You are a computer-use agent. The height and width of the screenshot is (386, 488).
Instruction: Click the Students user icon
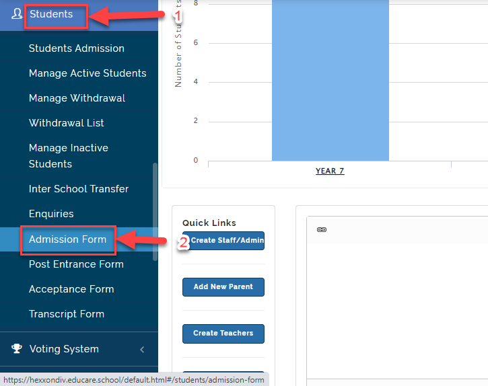17,14
